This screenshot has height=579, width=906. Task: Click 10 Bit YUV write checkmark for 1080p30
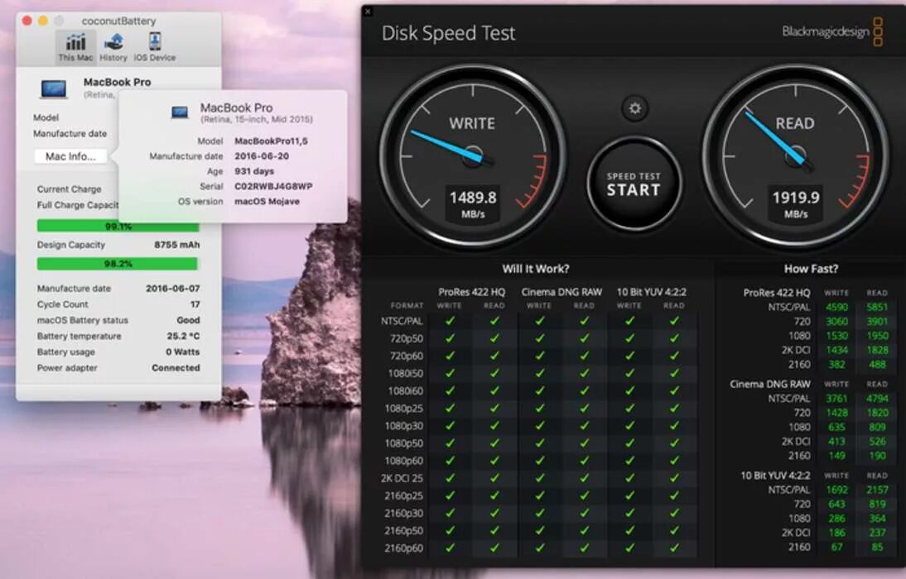[629, 426]
